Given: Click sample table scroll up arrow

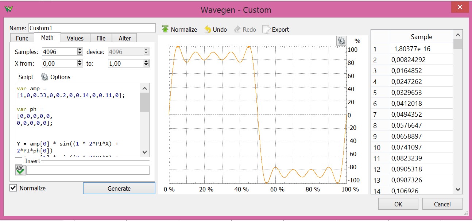Looking at the screenshot, I should pos(458,34).
